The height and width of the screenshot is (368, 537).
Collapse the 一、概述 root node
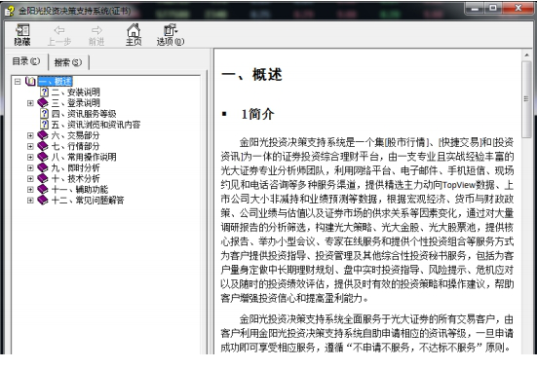(18, 82)
